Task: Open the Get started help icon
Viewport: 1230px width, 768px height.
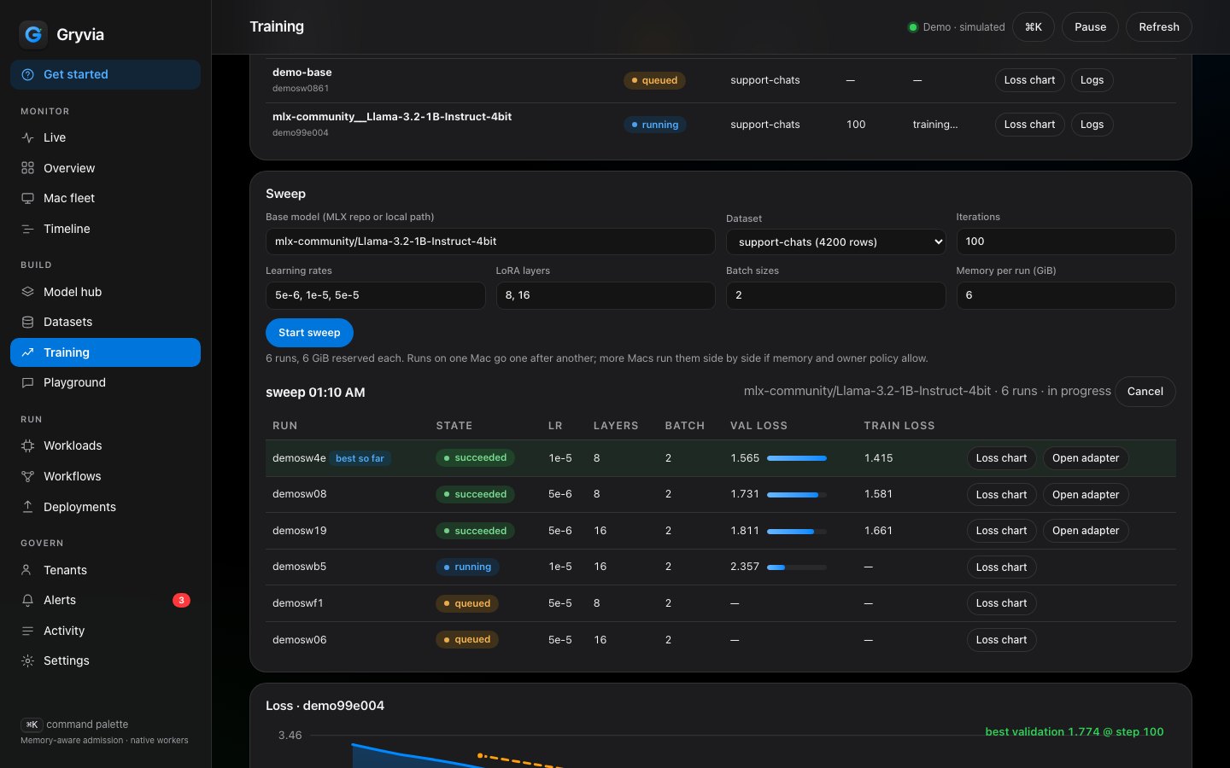Action: pos(28,74)
